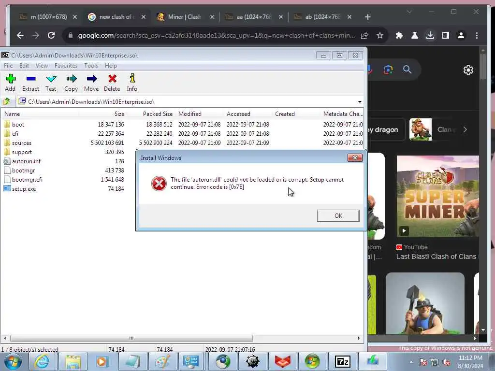Screen dimensions: 495x371
Task: Open a new Chrome tab
Action: pos(368,17)
